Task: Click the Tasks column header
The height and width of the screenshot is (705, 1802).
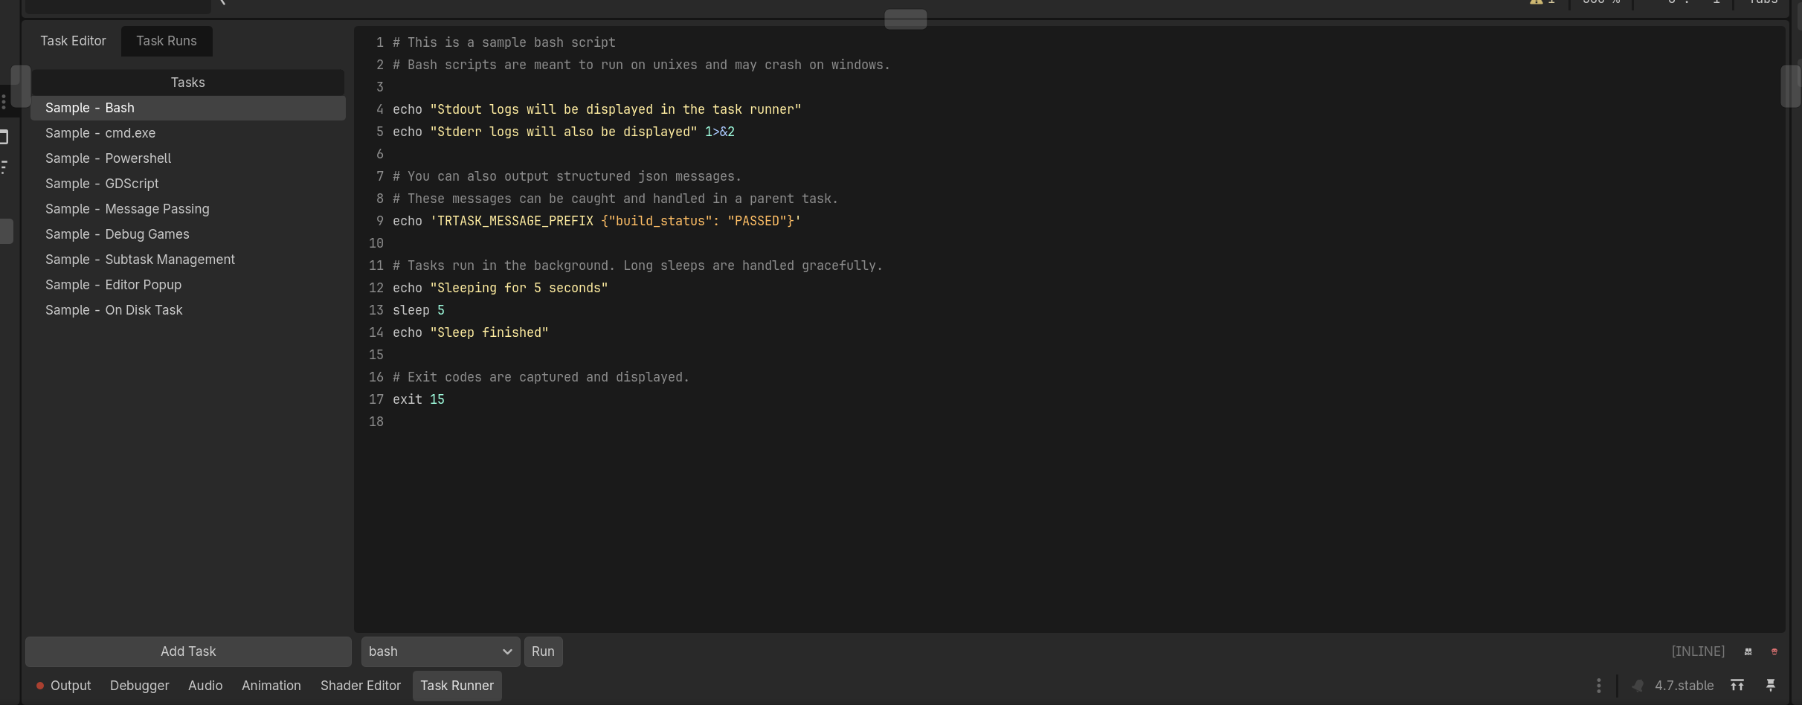Action: [x=187, y=83]
